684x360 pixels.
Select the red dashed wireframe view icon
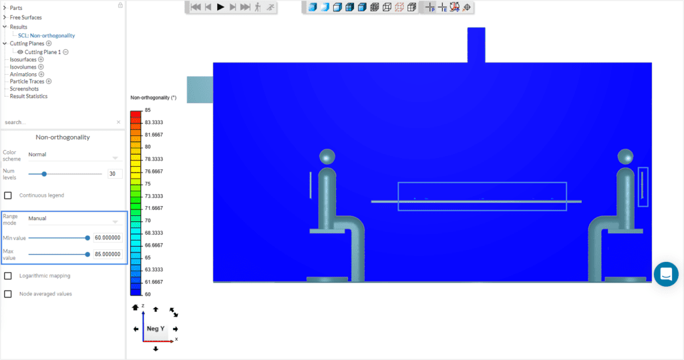[399, 7]
